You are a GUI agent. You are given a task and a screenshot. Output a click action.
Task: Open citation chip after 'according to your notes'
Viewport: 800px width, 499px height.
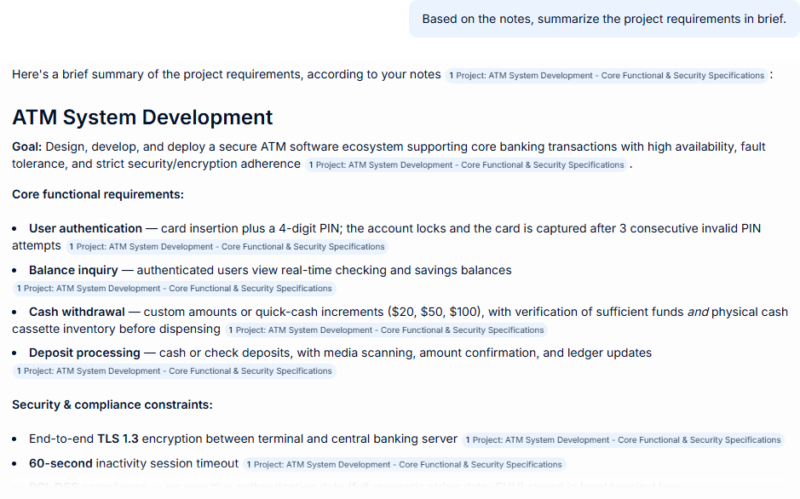[x=606, y=76]
